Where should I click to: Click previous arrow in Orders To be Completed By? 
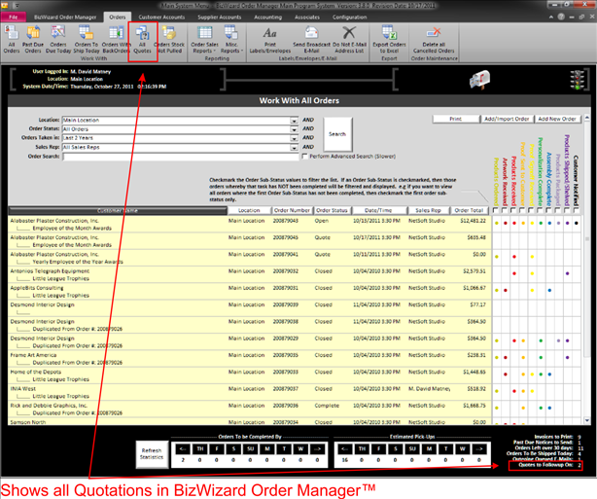[183, 448]
